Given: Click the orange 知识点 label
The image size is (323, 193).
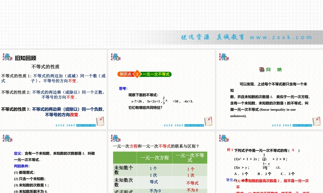Looking at the screenshot, I should pyautogui.click(x=125, y=74).
